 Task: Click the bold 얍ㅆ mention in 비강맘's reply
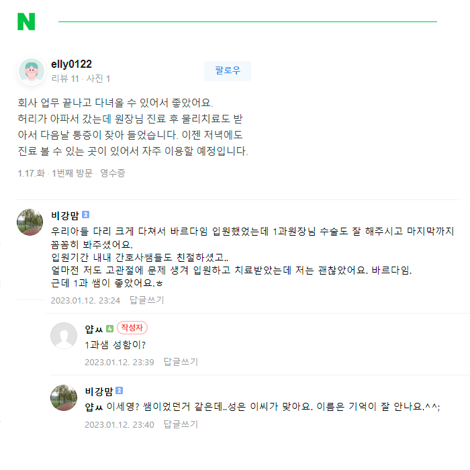pyautogui.click(x=93, y=407)
